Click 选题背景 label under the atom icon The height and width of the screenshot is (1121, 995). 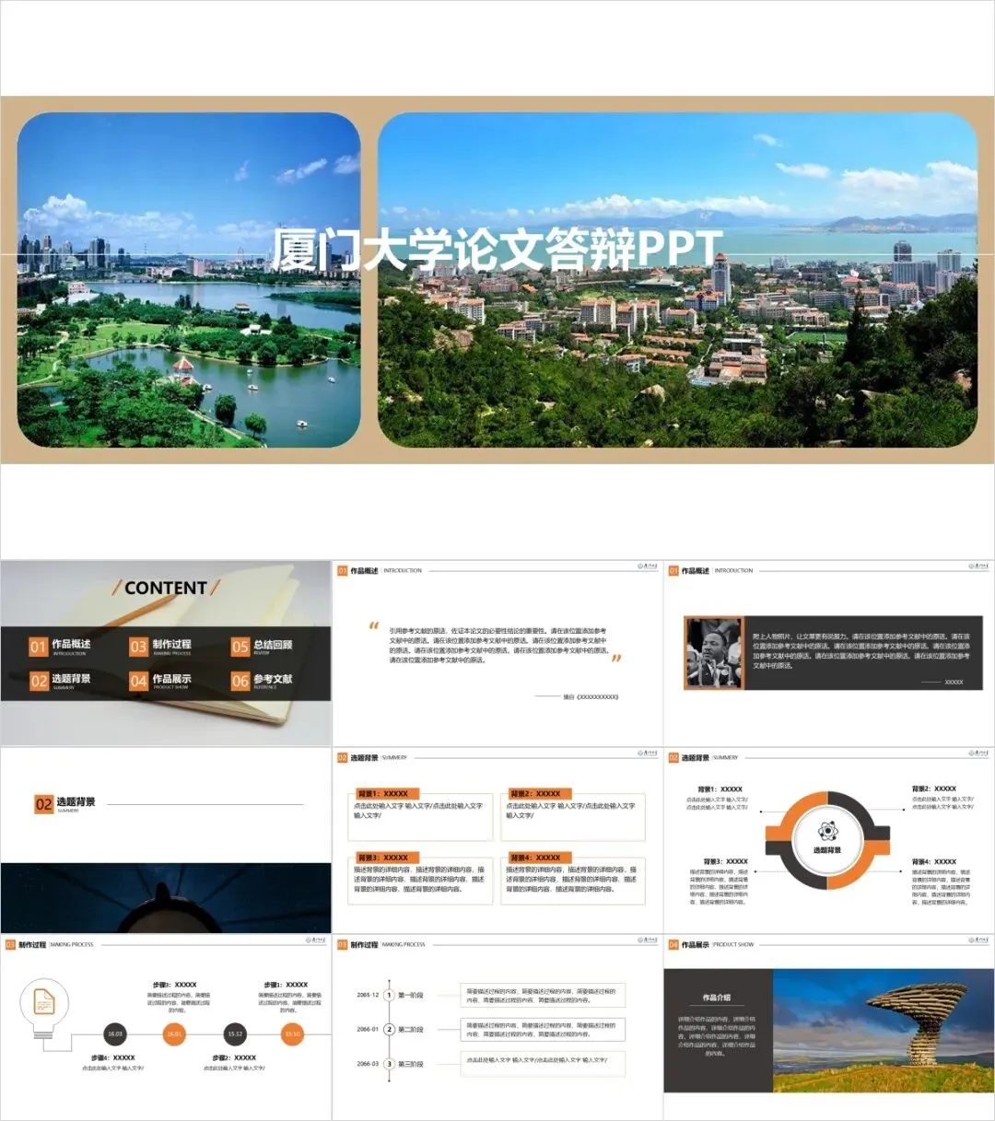click(x=827, y=850)
